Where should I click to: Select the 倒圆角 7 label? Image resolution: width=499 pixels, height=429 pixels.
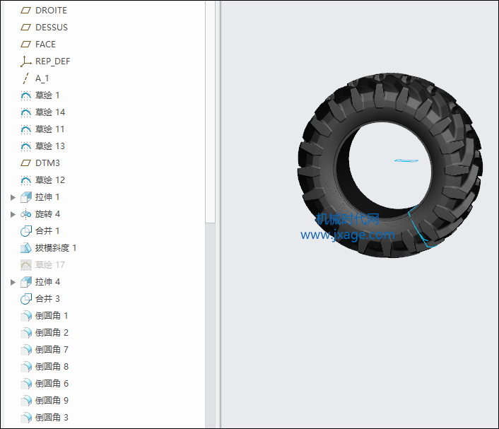click(52, 349)
